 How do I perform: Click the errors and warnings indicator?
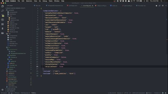click(x=11, y=93)
